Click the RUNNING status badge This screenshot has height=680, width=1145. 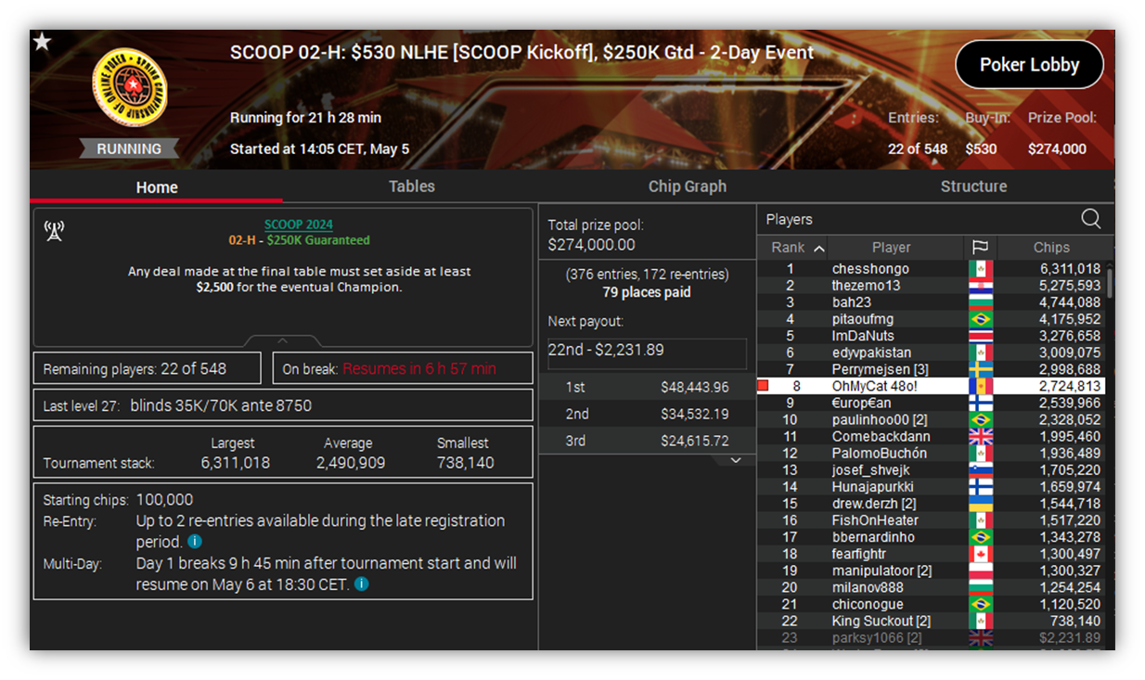(x=129, y=148)
